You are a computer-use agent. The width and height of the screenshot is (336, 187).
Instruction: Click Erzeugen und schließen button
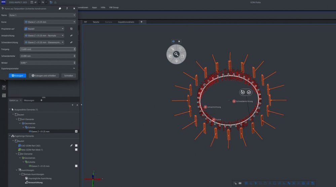click(x=44, y=76)
